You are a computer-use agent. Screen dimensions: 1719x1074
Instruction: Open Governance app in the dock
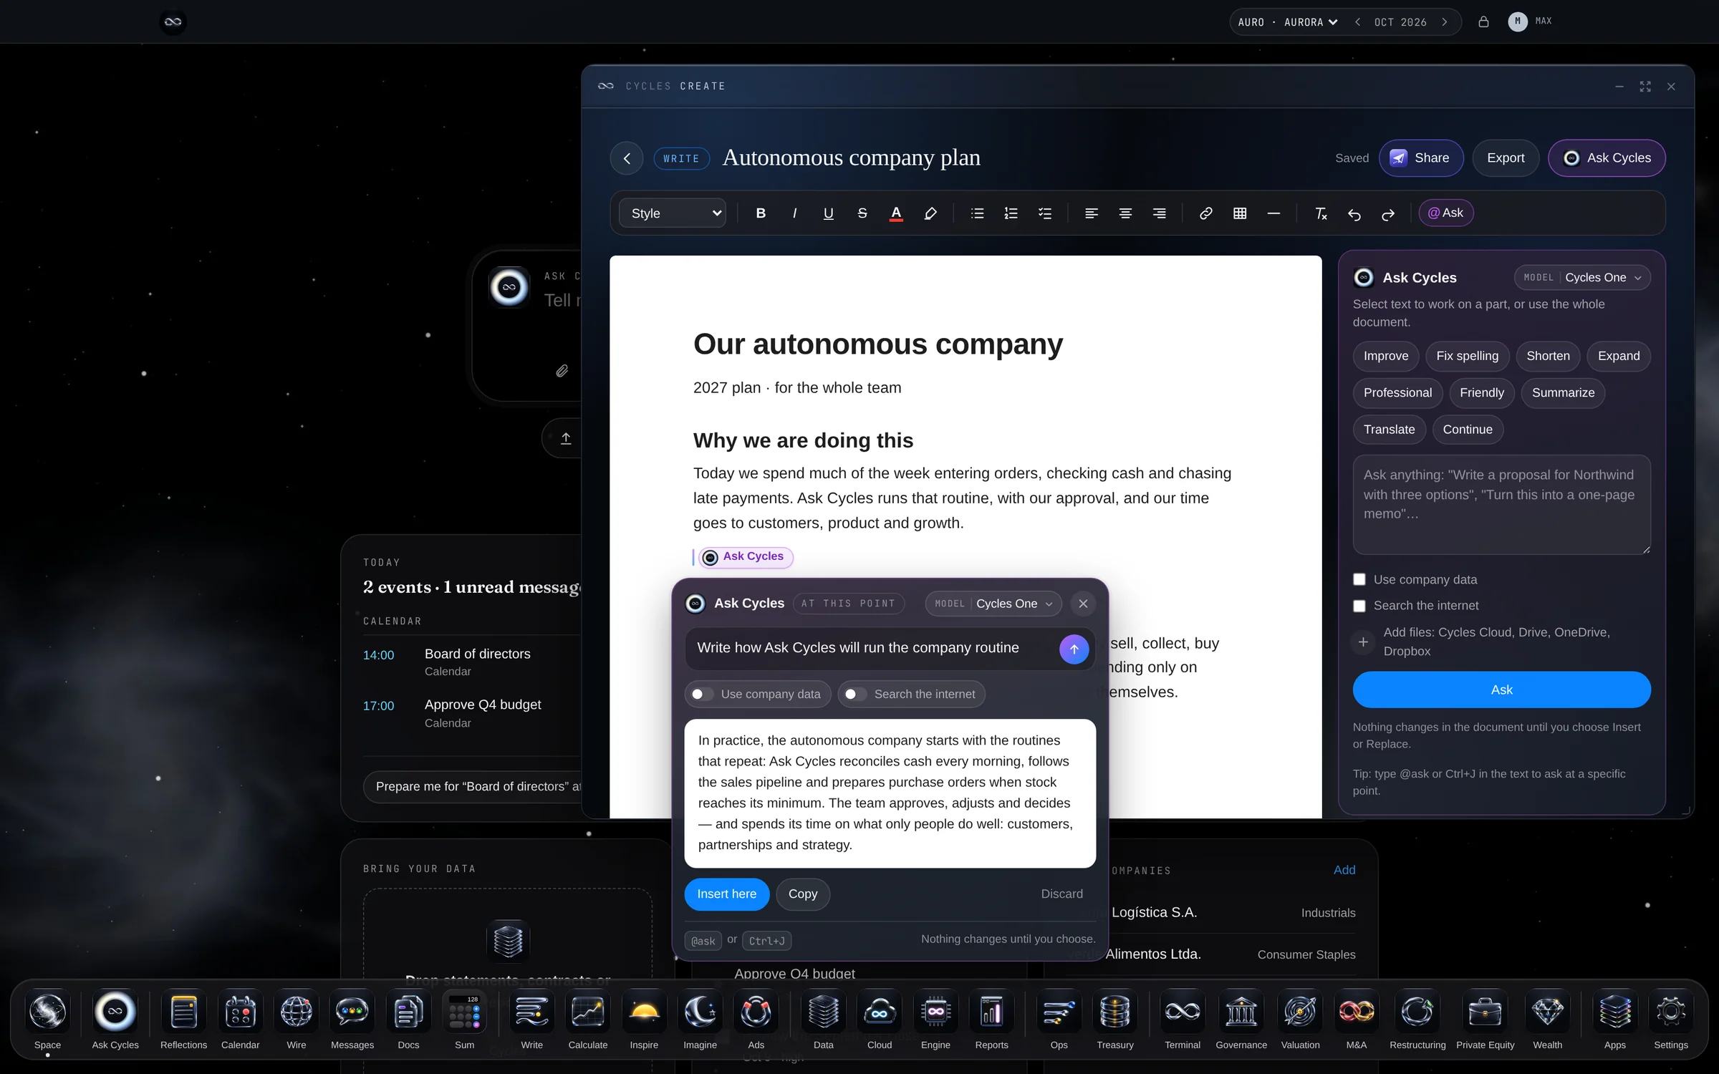click(1241, 1020)
